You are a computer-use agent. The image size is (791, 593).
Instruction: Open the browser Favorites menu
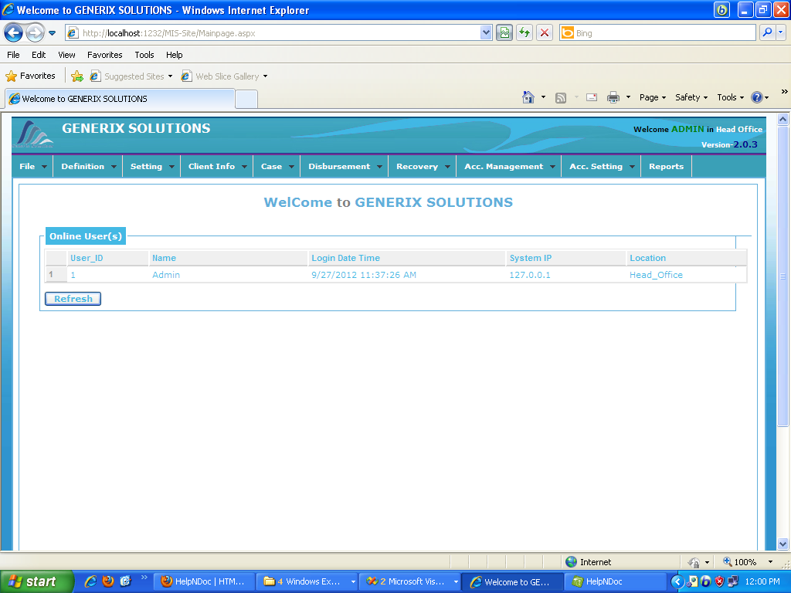tap(104, 55)
